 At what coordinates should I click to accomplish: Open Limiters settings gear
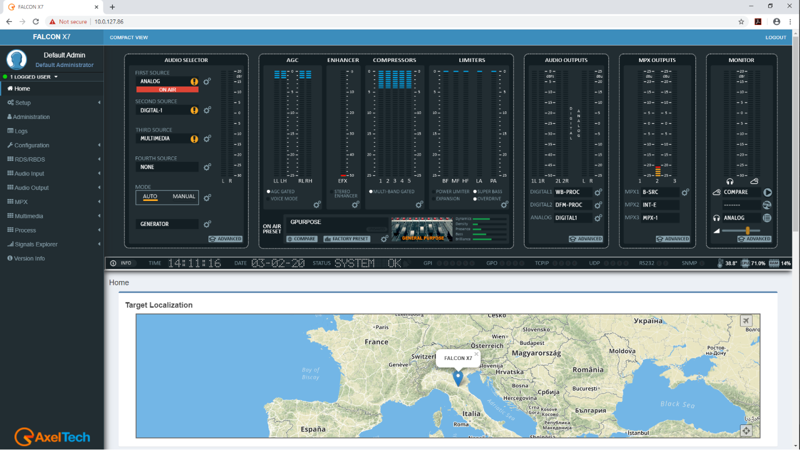click(505, 204)
